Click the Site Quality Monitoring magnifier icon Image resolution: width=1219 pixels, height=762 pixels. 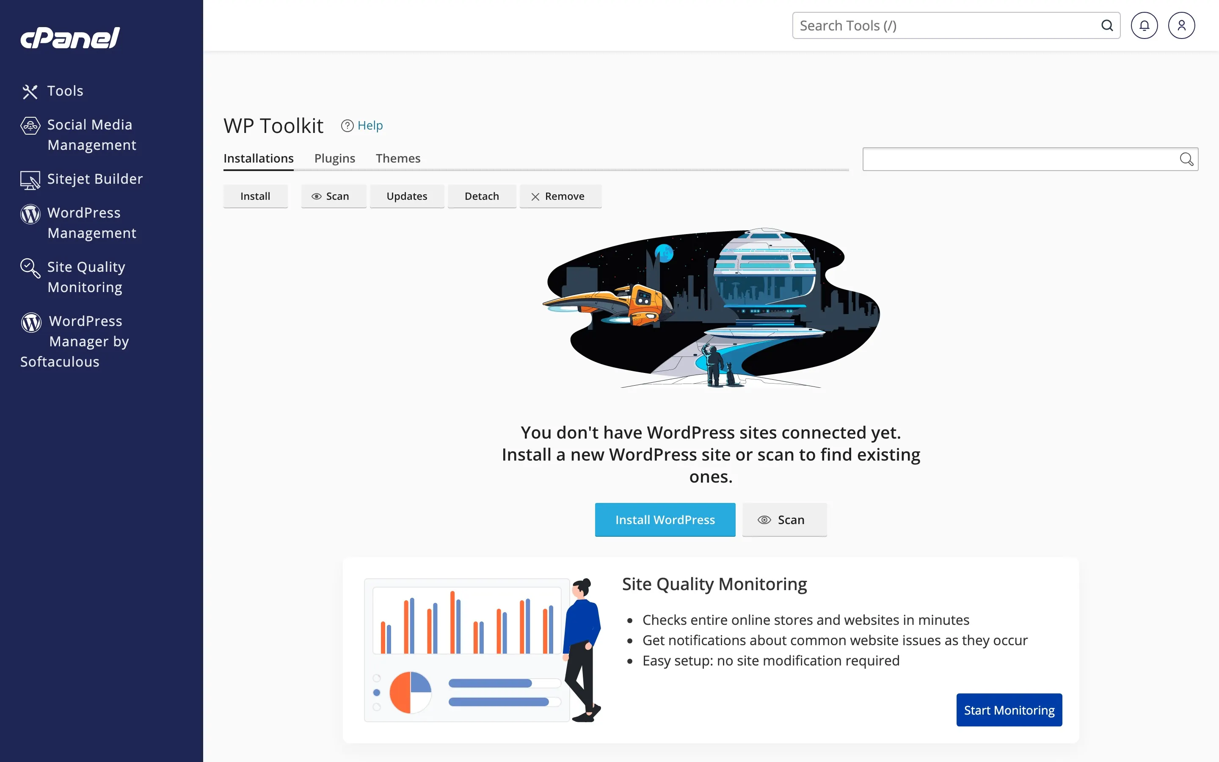pyautogui.click(x=30, y=268)
